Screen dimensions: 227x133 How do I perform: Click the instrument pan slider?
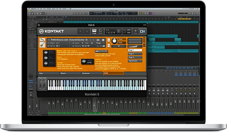(x=119, y=46)
